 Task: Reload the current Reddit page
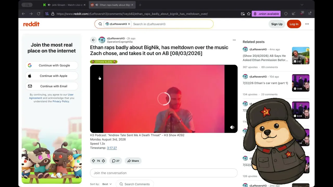click(39, 14)
